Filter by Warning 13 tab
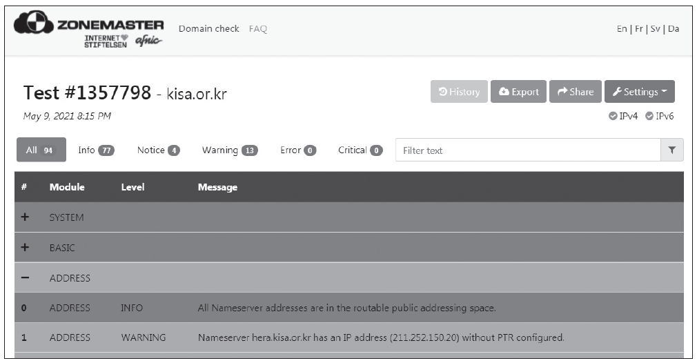Image resolution: width=697 pixels, height=363 pixels. pyautogui.click(x=229, y=150)
